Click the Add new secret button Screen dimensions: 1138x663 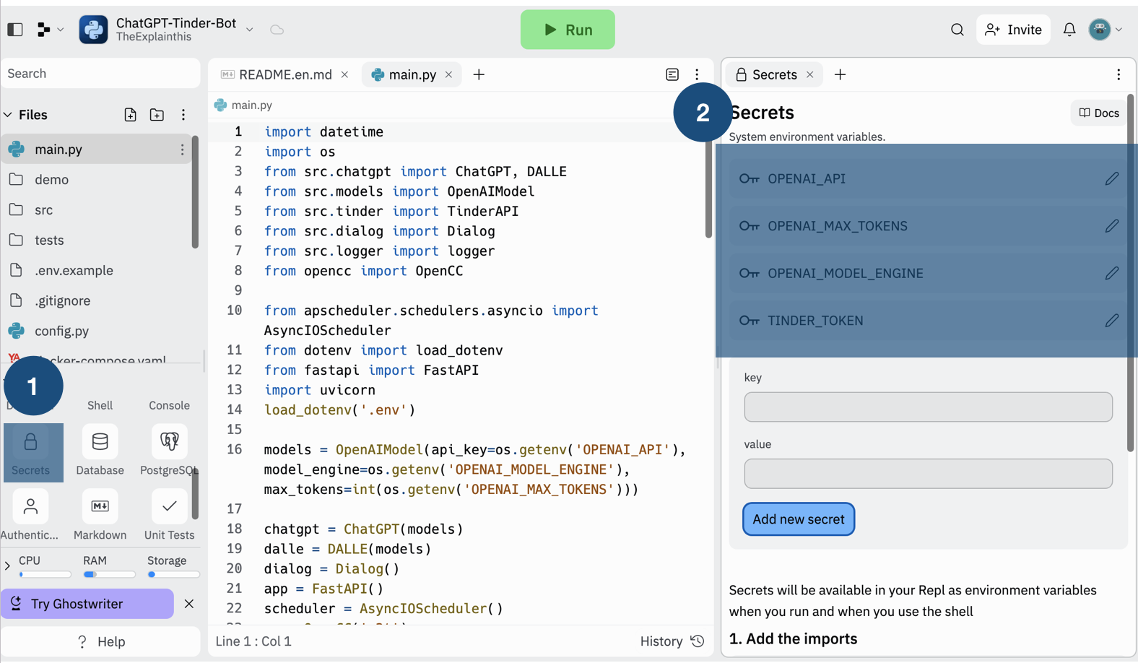(798, 519)
